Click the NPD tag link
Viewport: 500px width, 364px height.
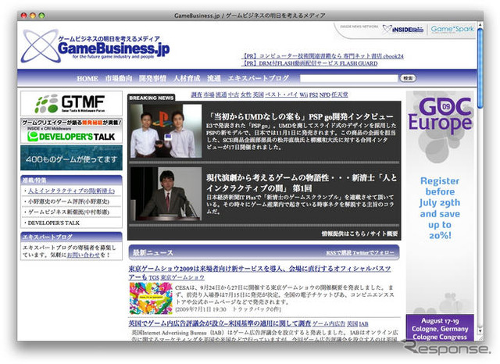[325, 95]
